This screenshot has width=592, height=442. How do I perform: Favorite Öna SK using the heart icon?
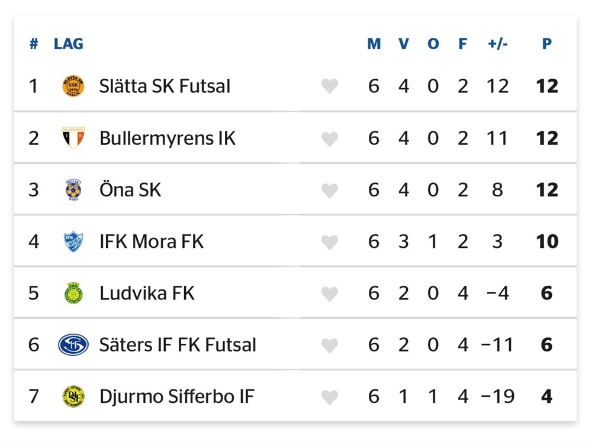pos(330,191)
